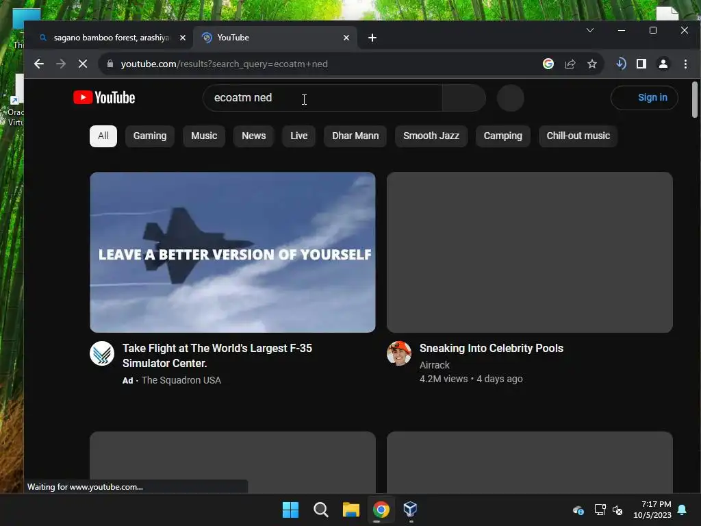The width and height of the screenshot is (701, 526).
Task: Toggle the Chrome side panel icon
Action: click(641, 64)
